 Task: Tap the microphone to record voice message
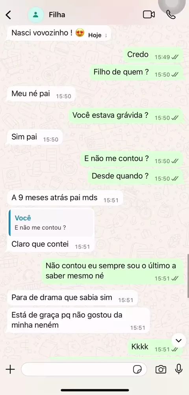[179, 369]
